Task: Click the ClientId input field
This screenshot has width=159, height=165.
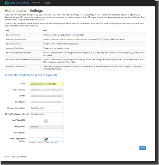Action: 46,96
